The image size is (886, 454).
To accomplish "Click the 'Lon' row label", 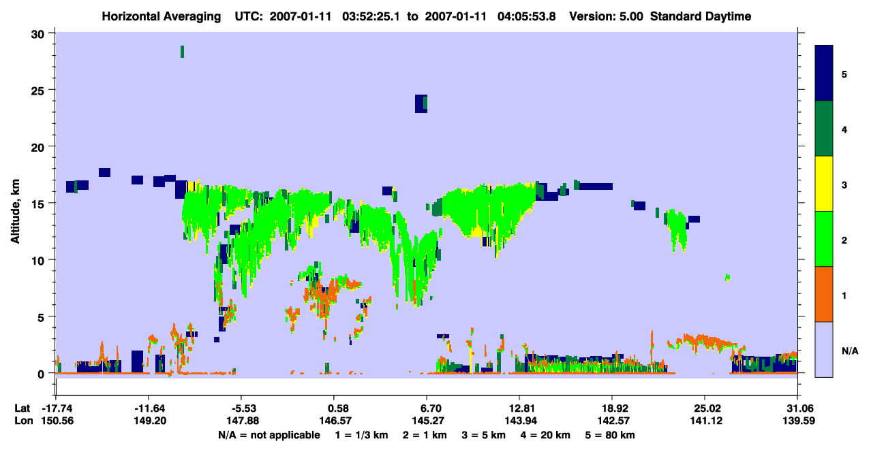I will [x=22, y=421].
